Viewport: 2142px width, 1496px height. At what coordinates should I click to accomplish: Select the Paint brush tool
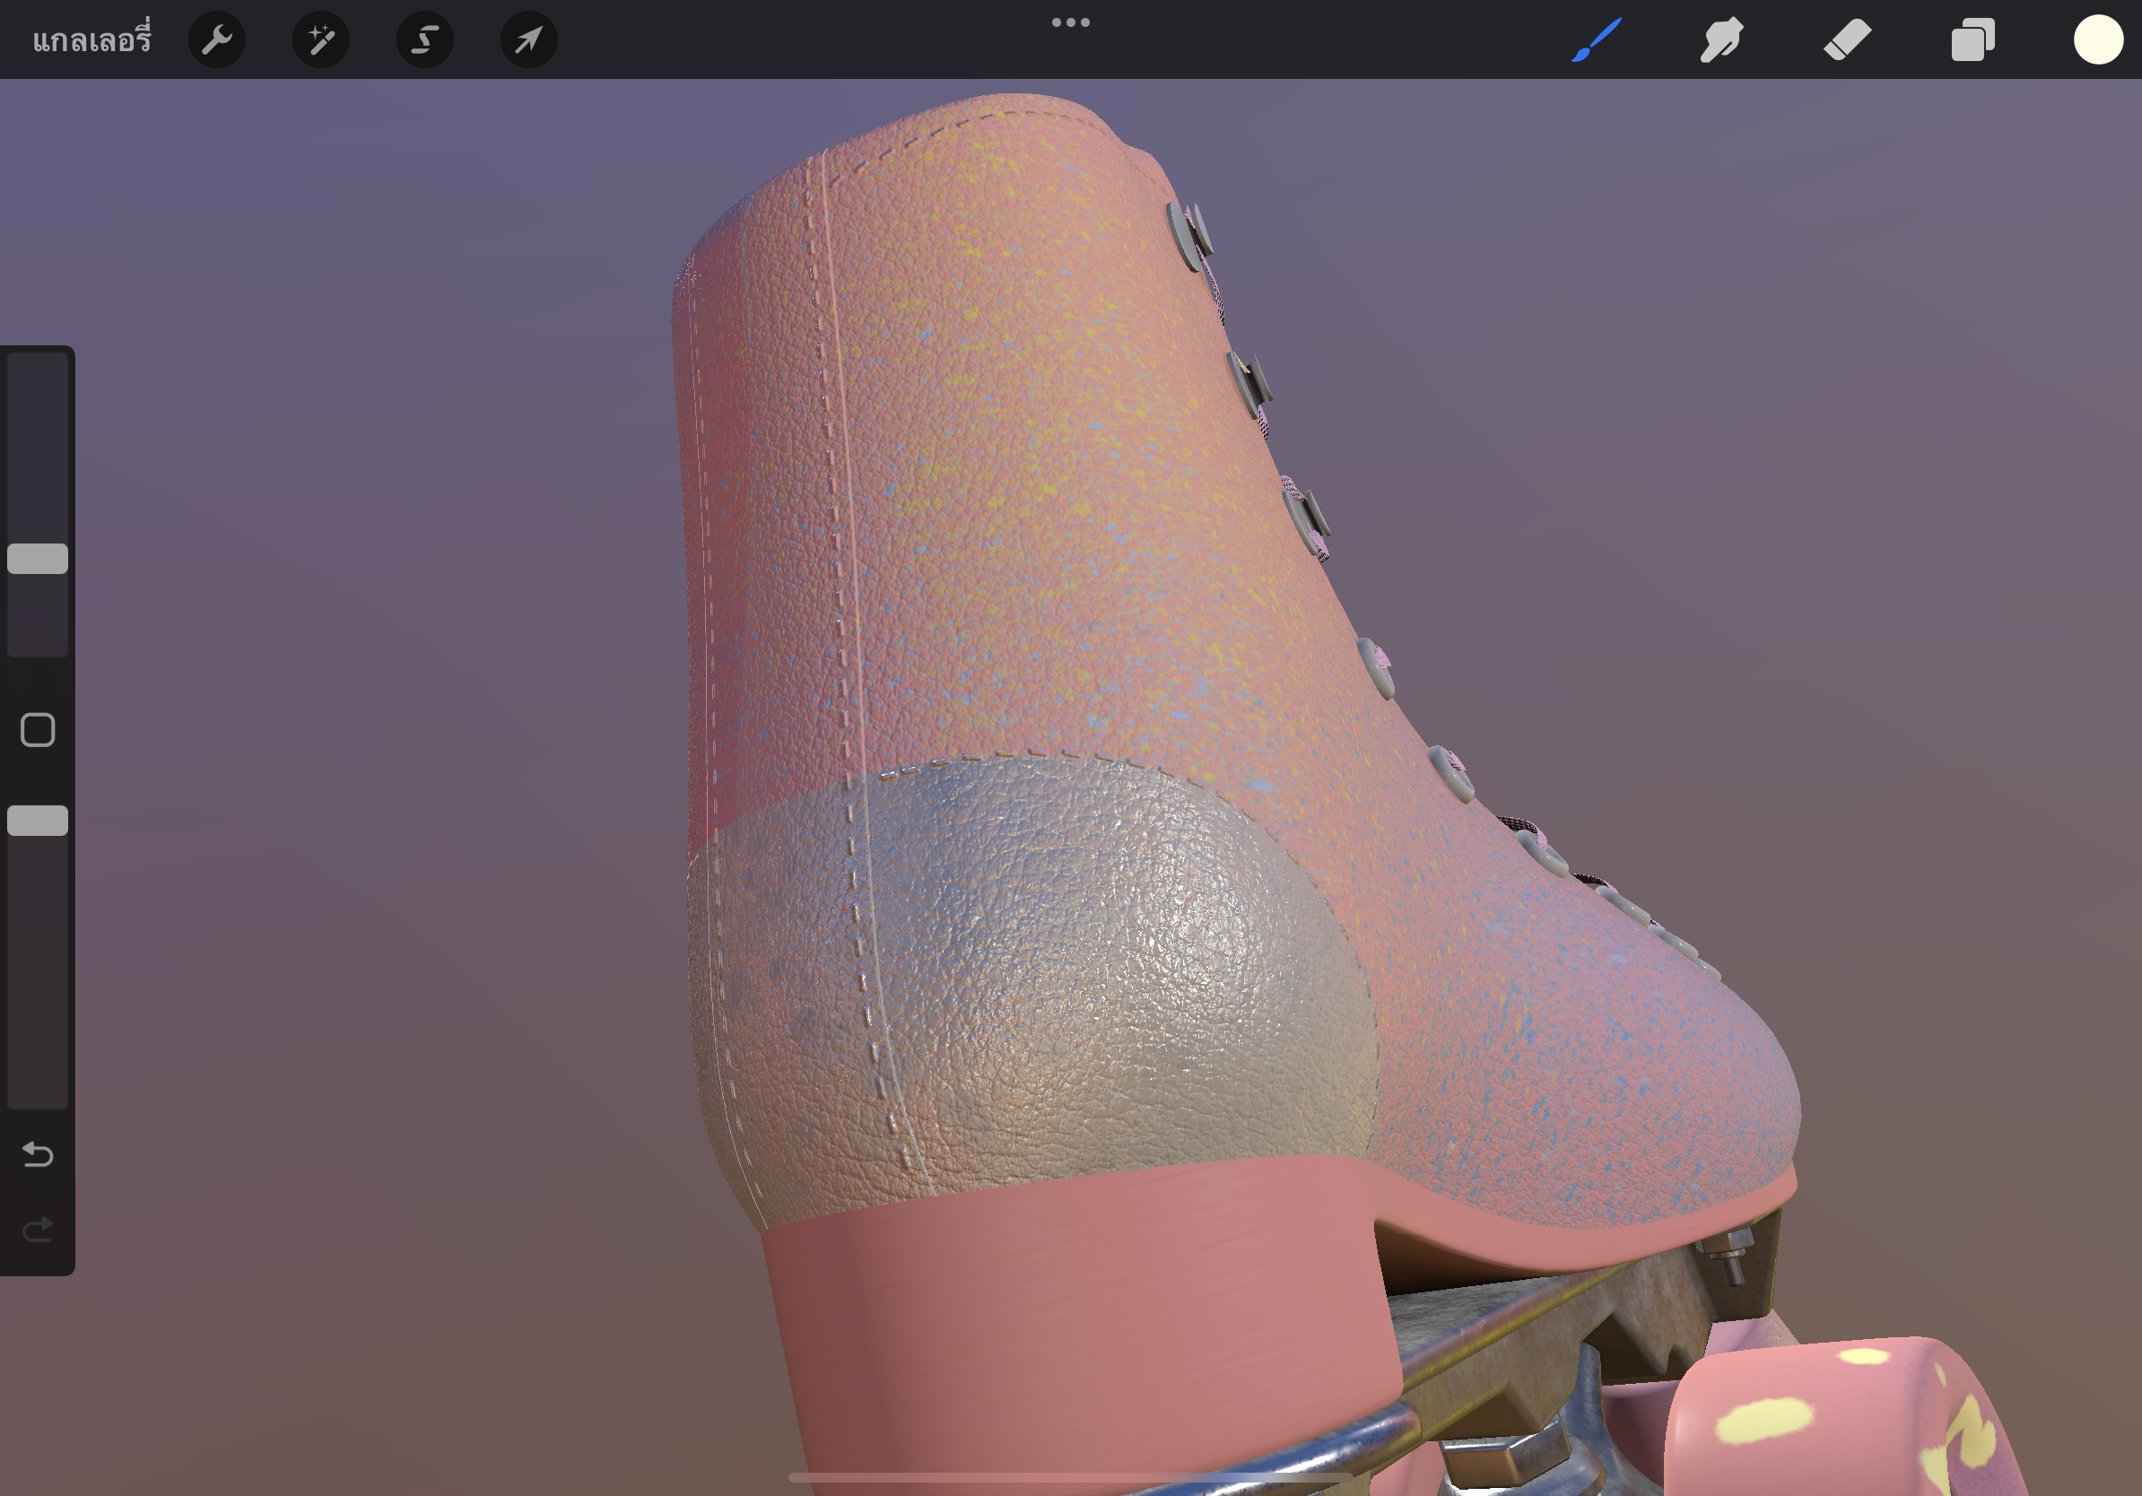[1597, 40]
